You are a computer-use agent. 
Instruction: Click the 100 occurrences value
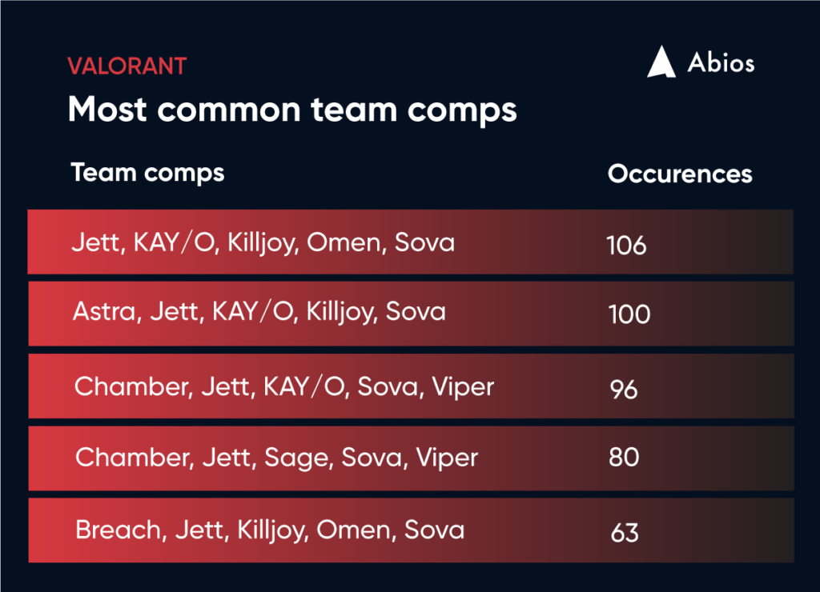629,314
